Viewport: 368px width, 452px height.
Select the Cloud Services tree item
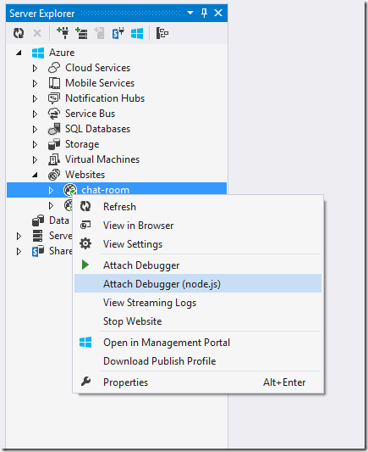[98, 68]
